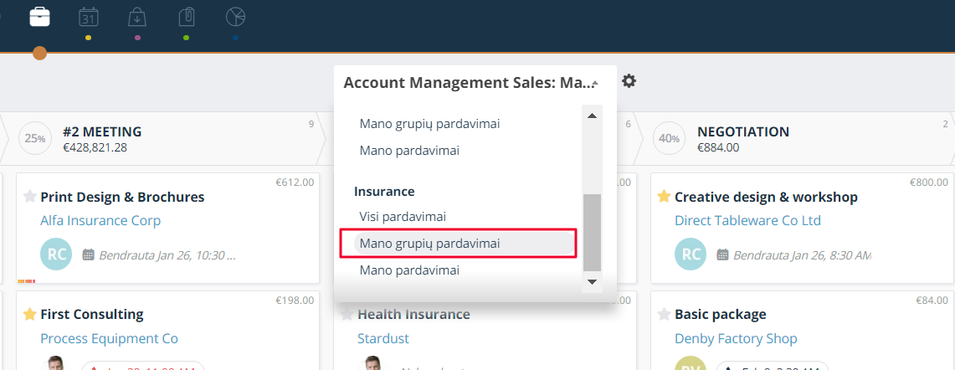Viewport: 955px width, 370px height.
Task: Click the shopping bag download icon
Action: click(137, 17)
